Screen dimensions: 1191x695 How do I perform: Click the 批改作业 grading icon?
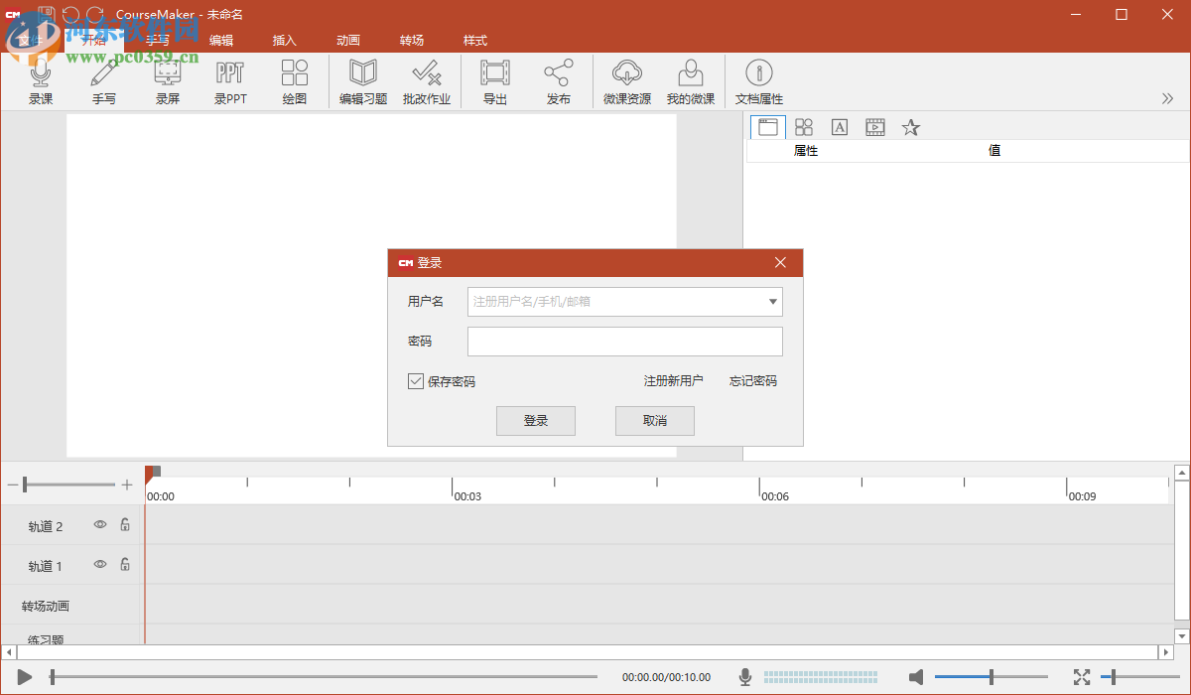427,79
